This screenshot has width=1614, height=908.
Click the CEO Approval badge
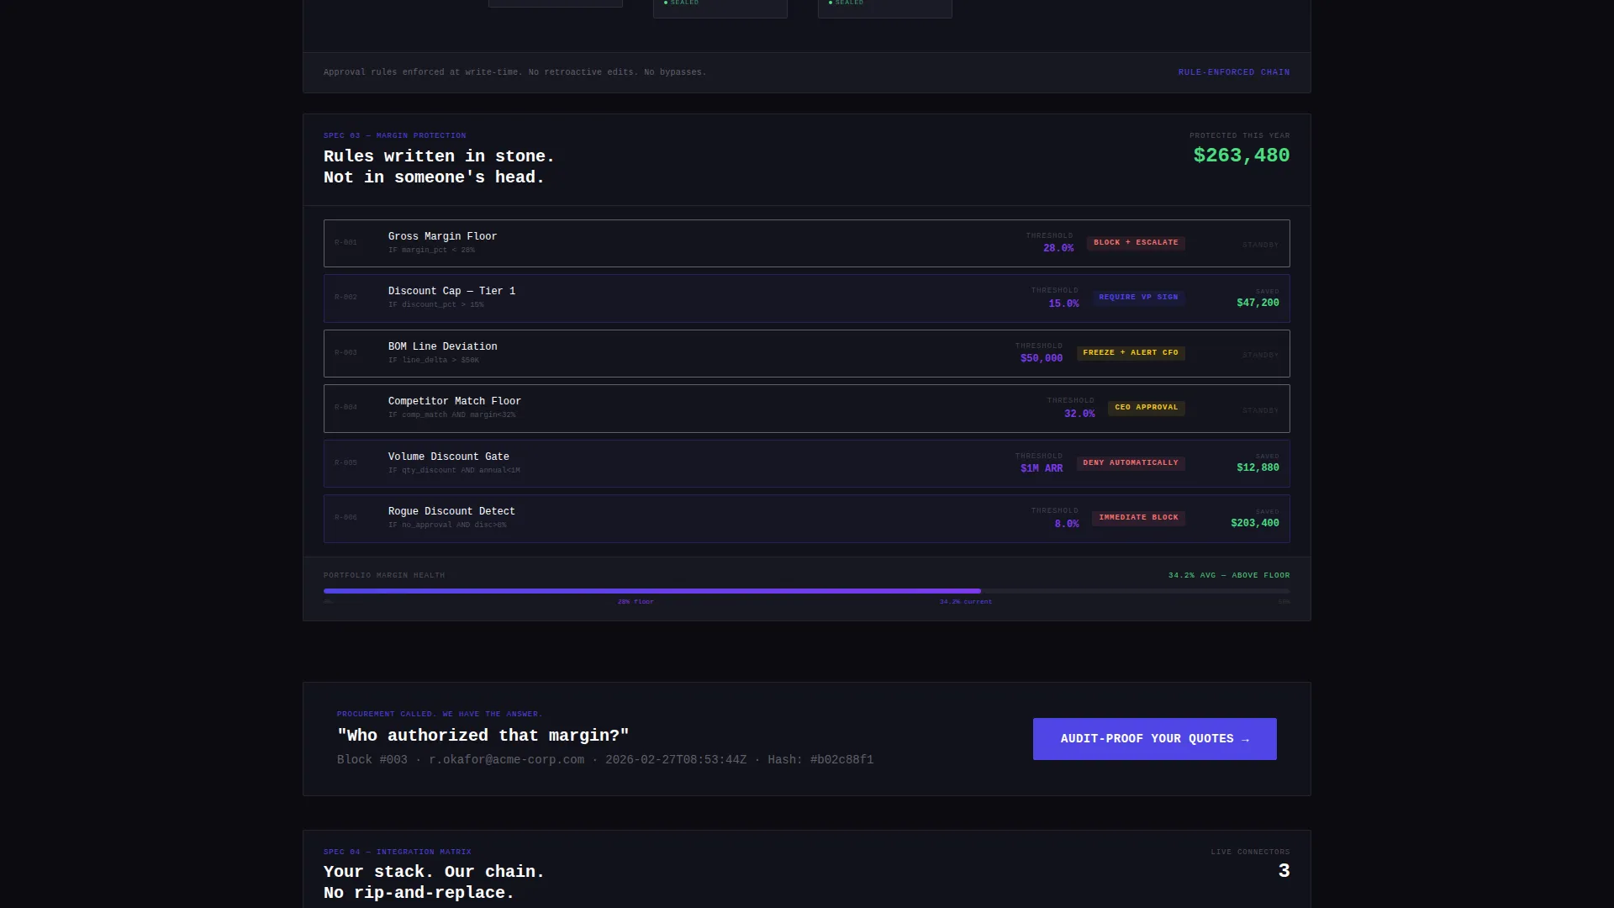[x=1146, y=408]
